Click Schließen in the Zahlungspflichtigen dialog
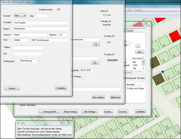 61,88
